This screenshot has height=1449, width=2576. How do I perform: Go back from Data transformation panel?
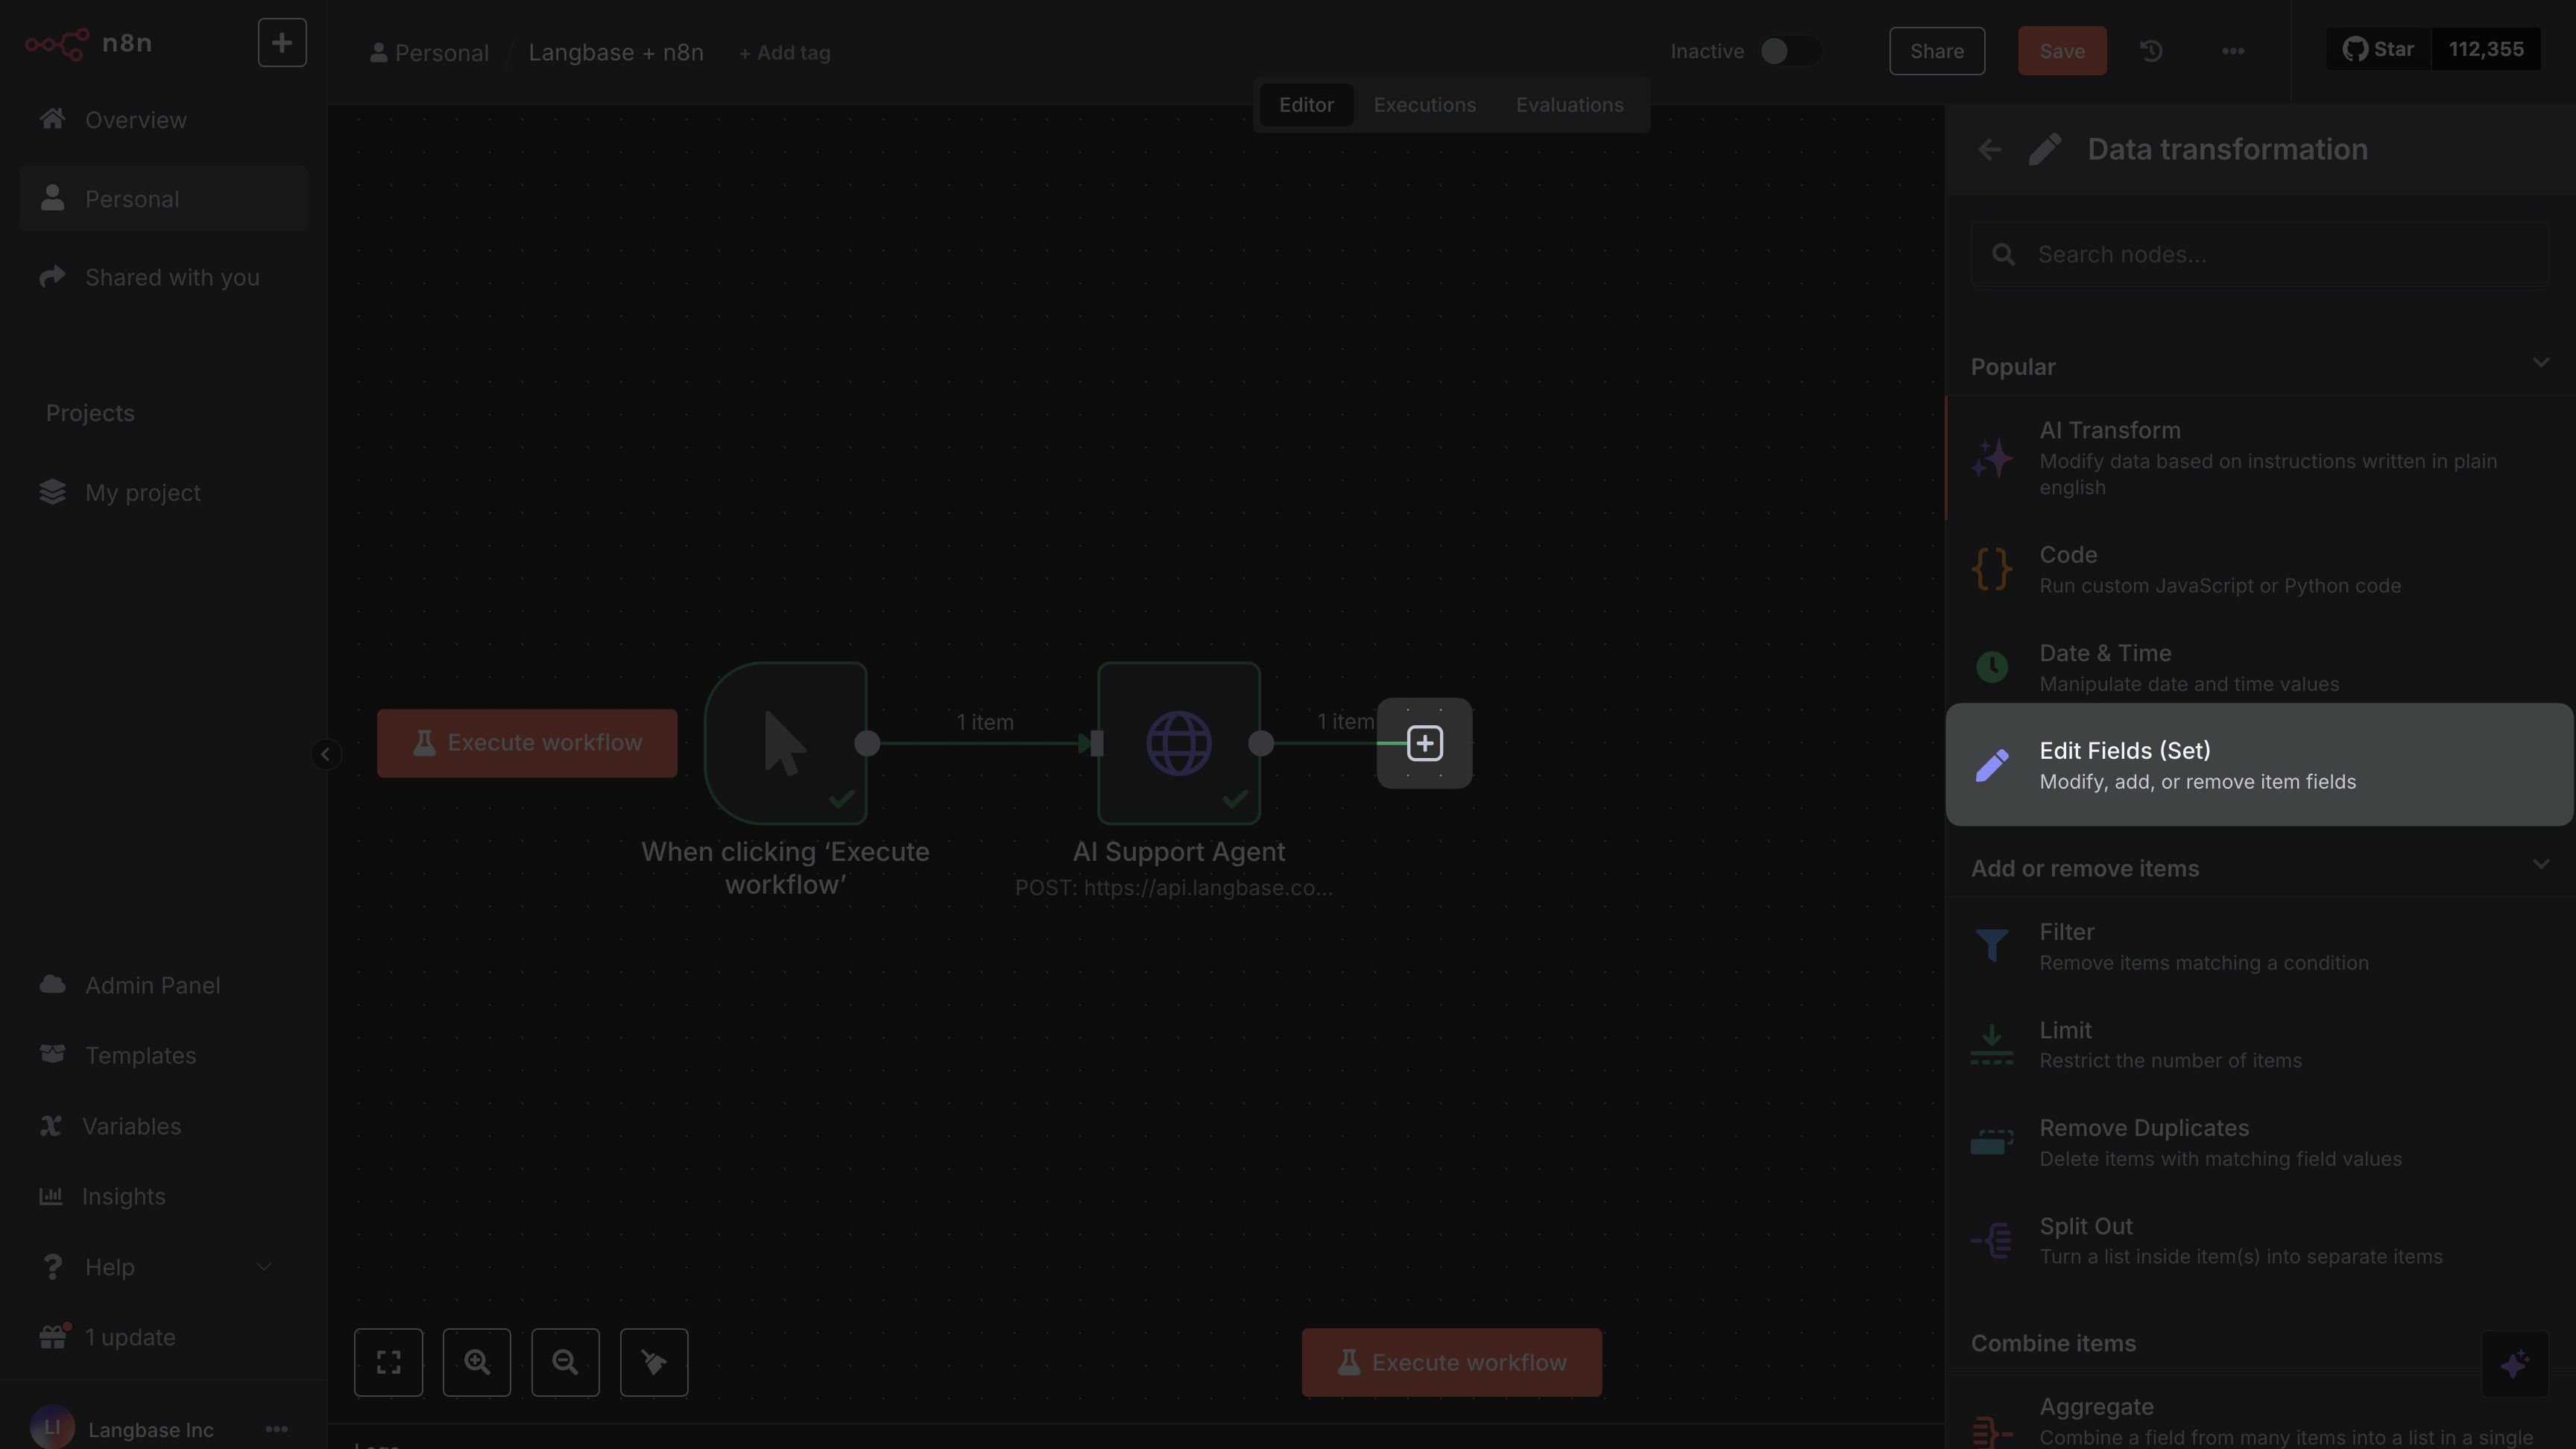[x=1989, y=150]
